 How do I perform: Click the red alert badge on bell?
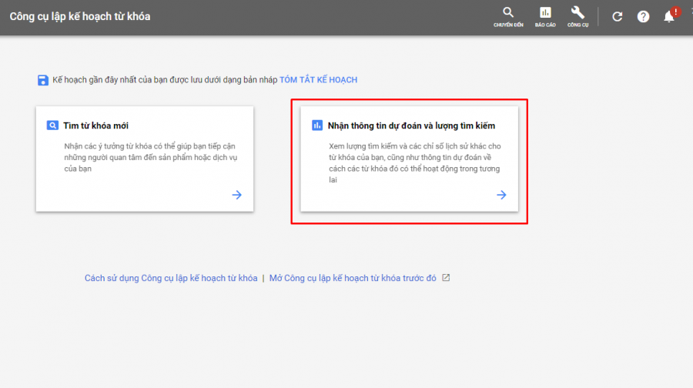click(x=675, y=11)
